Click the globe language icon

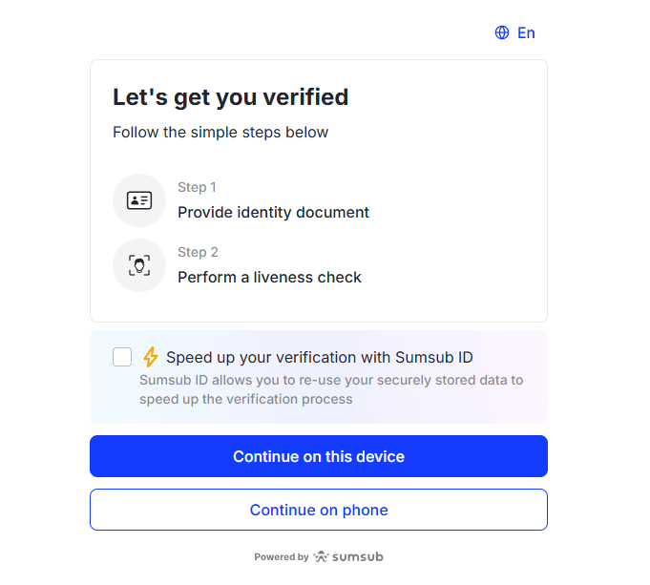pos(502,32)
